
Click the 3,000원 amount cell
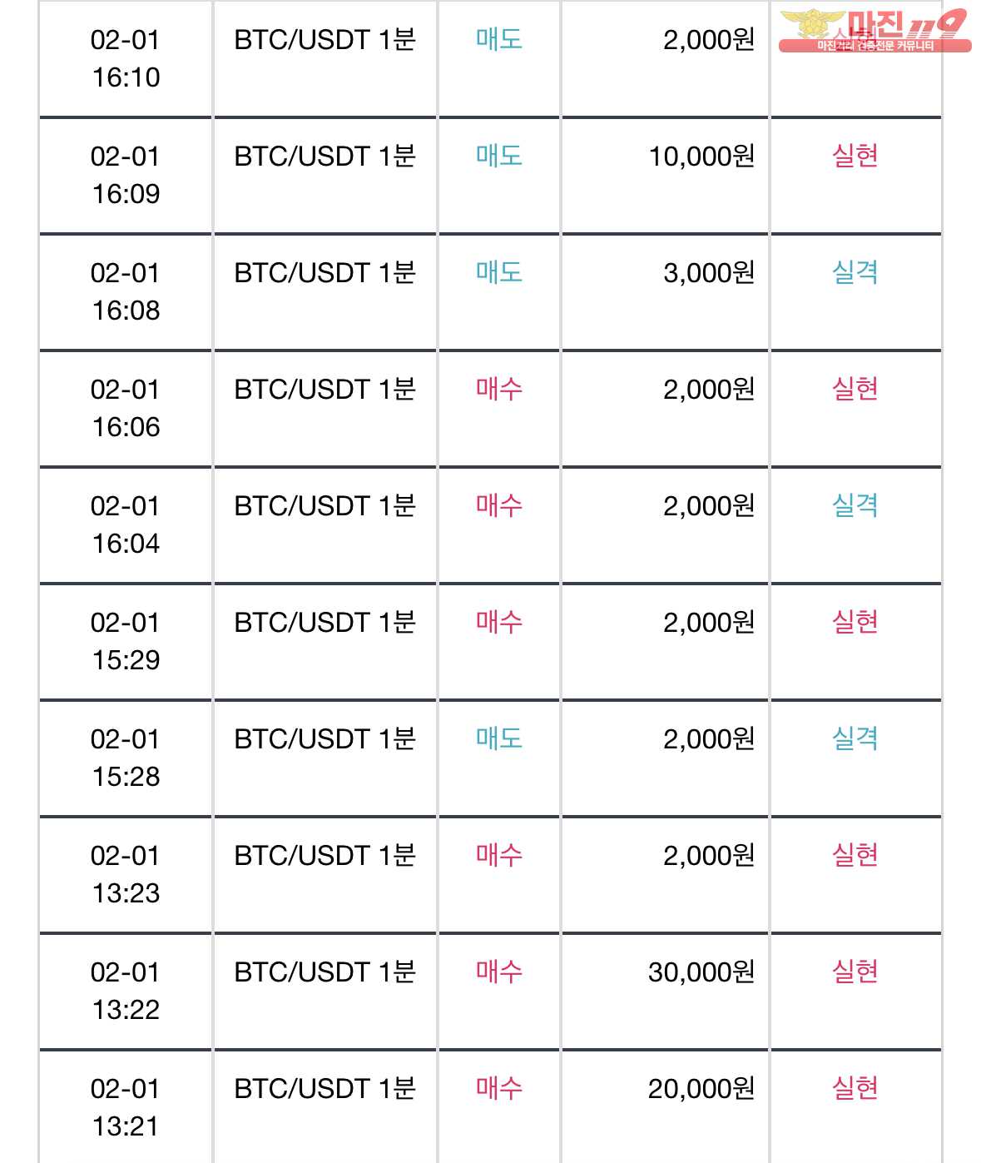708,273
